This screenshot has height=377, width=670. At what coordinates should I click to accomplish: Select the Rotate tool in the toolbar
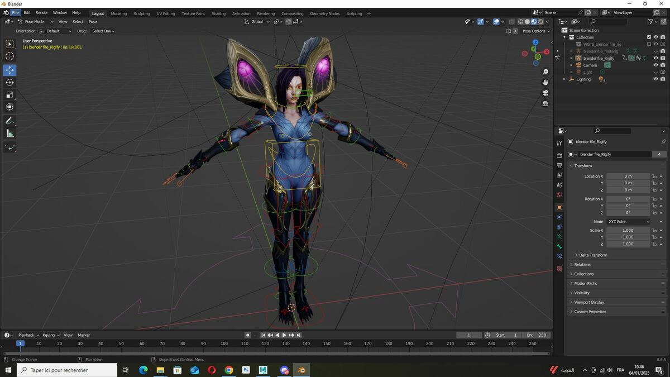coord(10,82)
